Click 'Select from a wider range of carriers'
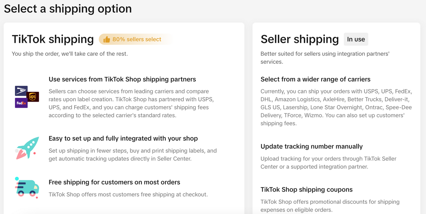The width and height of the screenshot is (426, 214). click(315, 79)
